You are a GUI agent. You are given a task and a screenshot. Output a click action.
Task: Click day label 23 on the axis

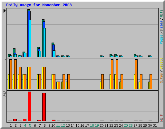coord(116,125)
